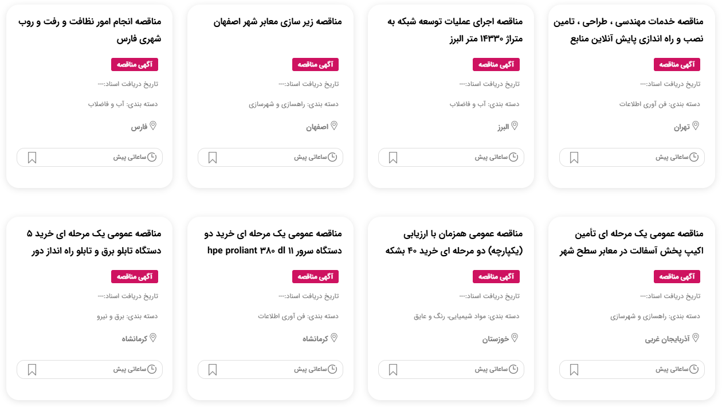This screenshot has height=407, width=722.
Task: Bookmark the Kermanshah electrical panel tender
Action: [32, 370]
